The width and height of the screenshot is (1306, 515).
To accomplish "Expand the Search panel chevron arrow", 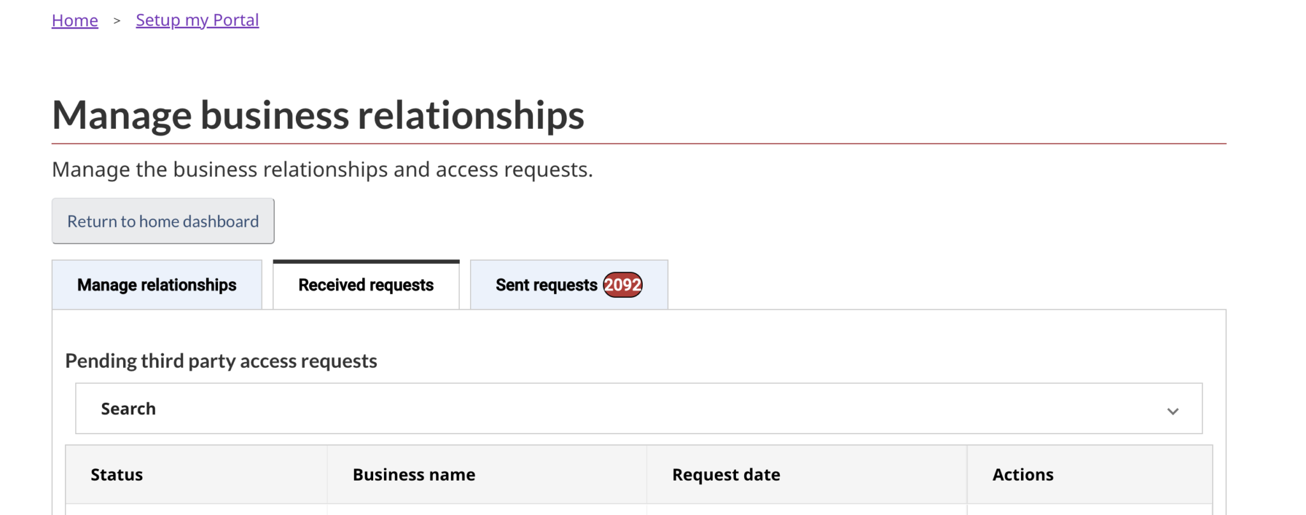I will (1172, 411).
